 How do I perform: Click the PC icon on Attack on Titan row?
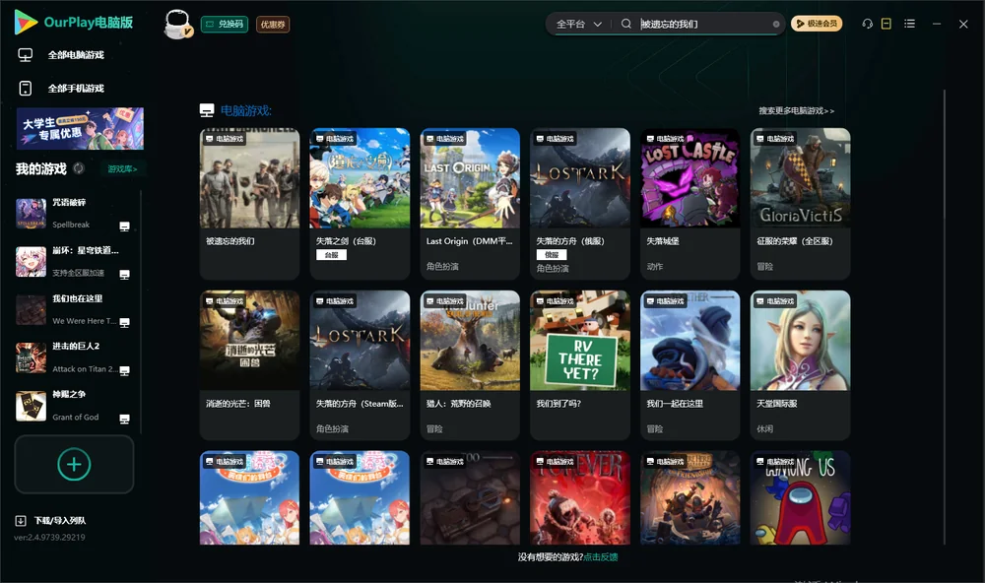(x=124, y=370)
